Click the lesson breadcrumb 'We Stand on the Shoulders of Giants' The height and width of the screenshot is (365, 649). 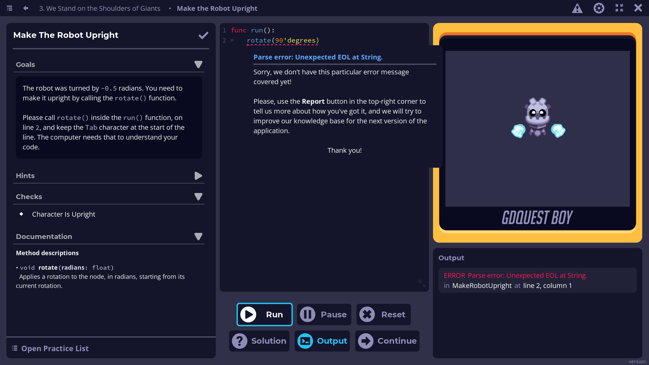(x=99, y=8)
